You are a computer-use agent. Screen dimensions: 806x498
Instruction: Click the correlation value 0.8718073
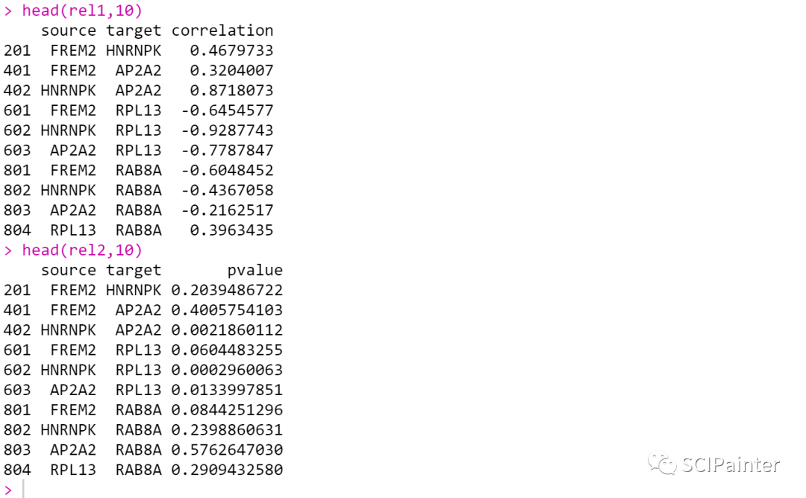[231, 90]
